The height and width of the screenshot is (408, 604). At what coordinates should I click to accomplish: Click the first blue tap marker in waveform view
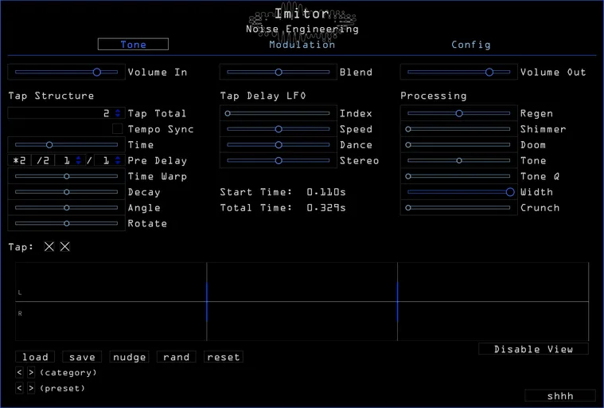207,301
